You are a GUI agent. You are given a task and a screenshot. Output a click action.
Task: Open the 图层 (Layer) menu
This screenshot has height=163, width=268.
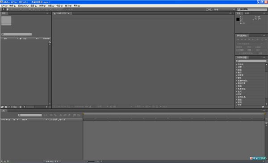coord(33,6)
